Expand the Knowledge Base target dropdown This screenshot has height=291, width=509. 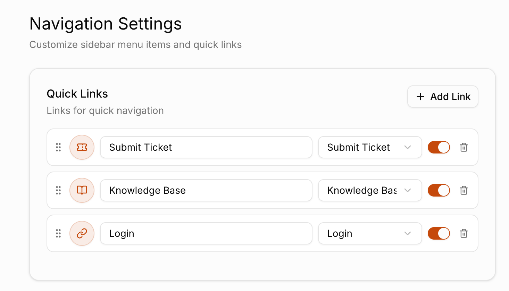point(370,190)
